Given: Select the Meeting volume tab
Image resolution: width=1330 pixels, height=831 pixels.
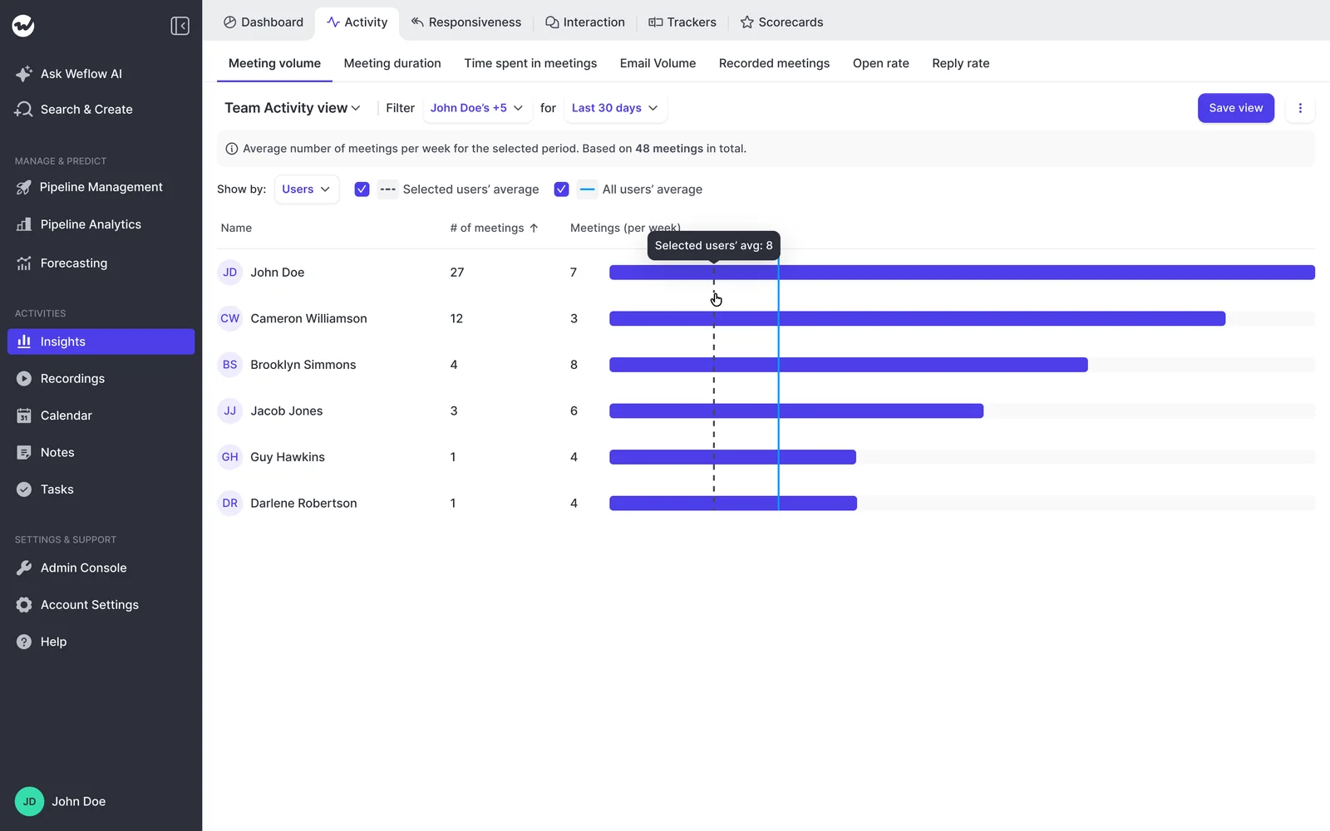Looking at the screenshot, I should 274,63.
